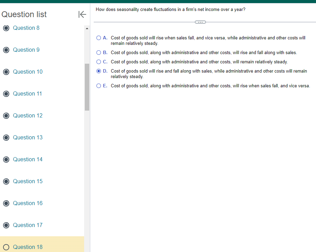
Task: Open Question 14 link
Action: click(x=28, y=160)
